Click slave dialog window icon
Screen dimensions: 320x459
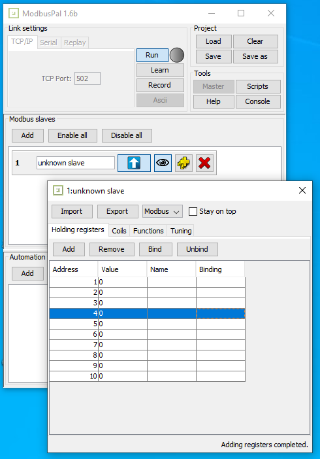click(x=58, y=190)
